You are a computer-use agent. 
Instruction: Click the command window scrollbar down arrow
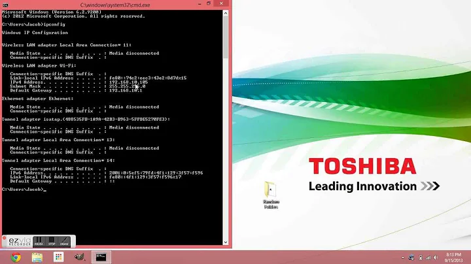[226, 242]
